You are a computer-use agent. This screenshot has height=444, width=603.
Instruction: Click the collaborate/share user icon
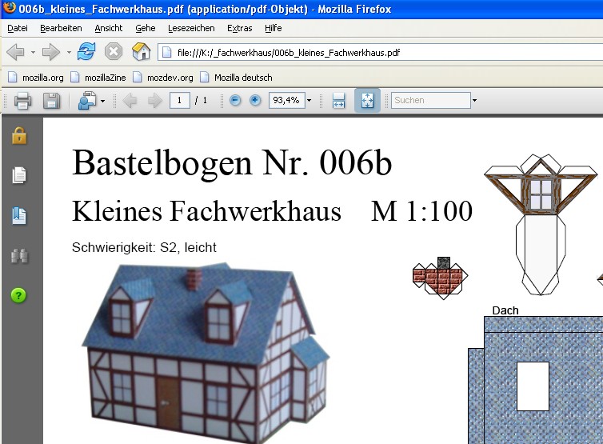(x=87, y=101)
